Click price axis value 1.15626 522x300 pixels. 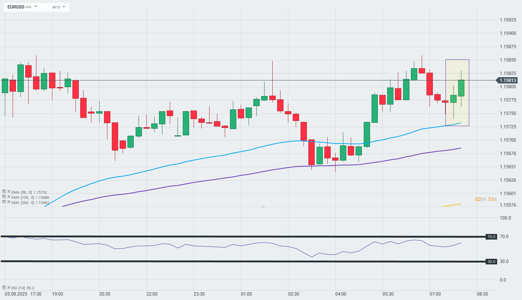coord(508,180)
